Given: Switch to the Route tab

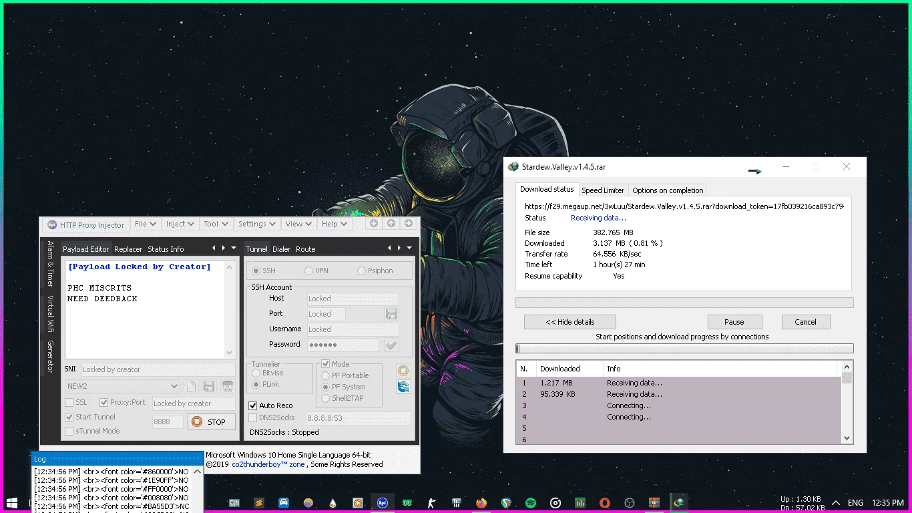Looking at the screenshot, I should [x=306, y=249].
